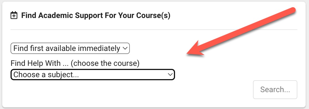Click the "Choose a subject..." placeholder text
The width and height of the screenshot is (309, 109).
click(x=46, y=75)
